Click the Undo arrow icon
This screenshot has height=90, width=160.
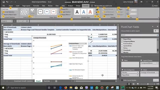click(x=7, y=2)
